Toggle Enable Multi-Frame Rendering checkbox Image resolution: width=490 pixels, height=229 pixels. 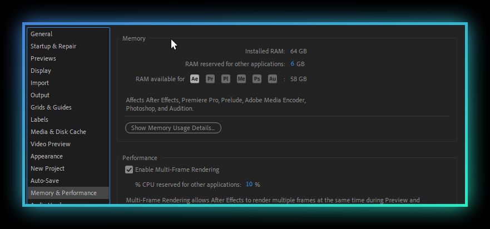pyautogui.click(x=128, y=170)
